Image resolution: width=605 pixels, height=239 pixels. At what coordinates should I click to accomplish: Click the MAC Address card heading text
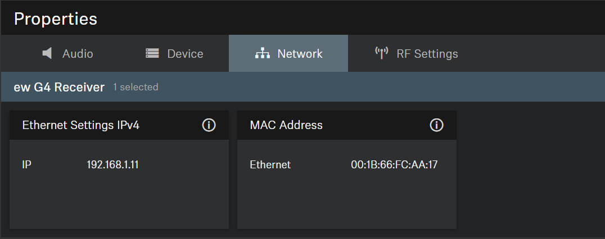click(x=286, y=125)
